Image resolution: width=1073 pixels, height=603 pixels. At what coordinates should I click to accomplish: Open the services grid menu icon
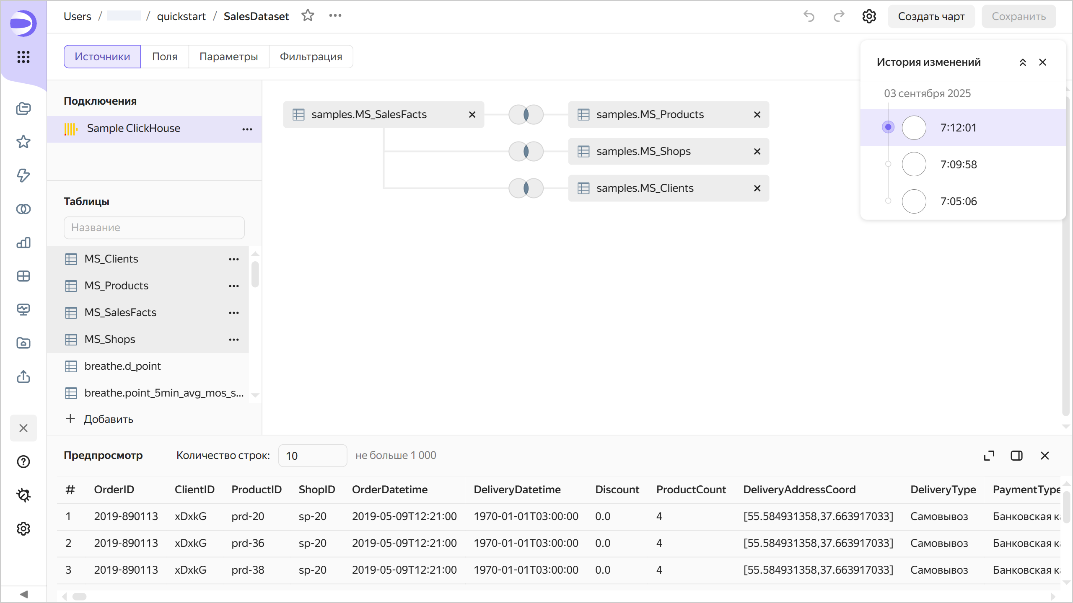(23, 57)
